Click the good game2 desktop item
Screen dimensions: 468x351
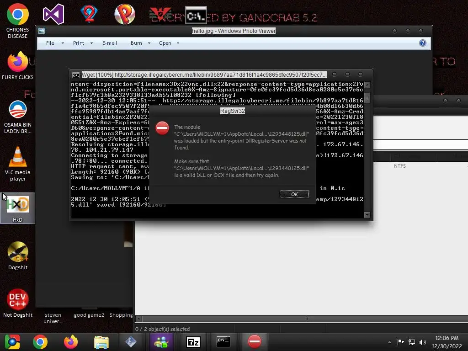[89, 315]
